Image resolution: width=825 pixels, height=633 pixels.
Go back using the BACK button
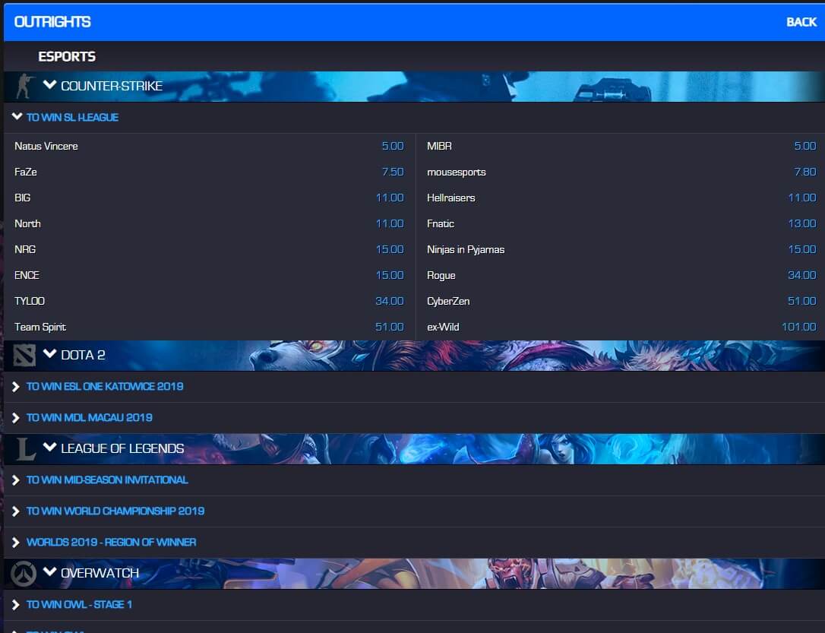click(x=801, y=22)
